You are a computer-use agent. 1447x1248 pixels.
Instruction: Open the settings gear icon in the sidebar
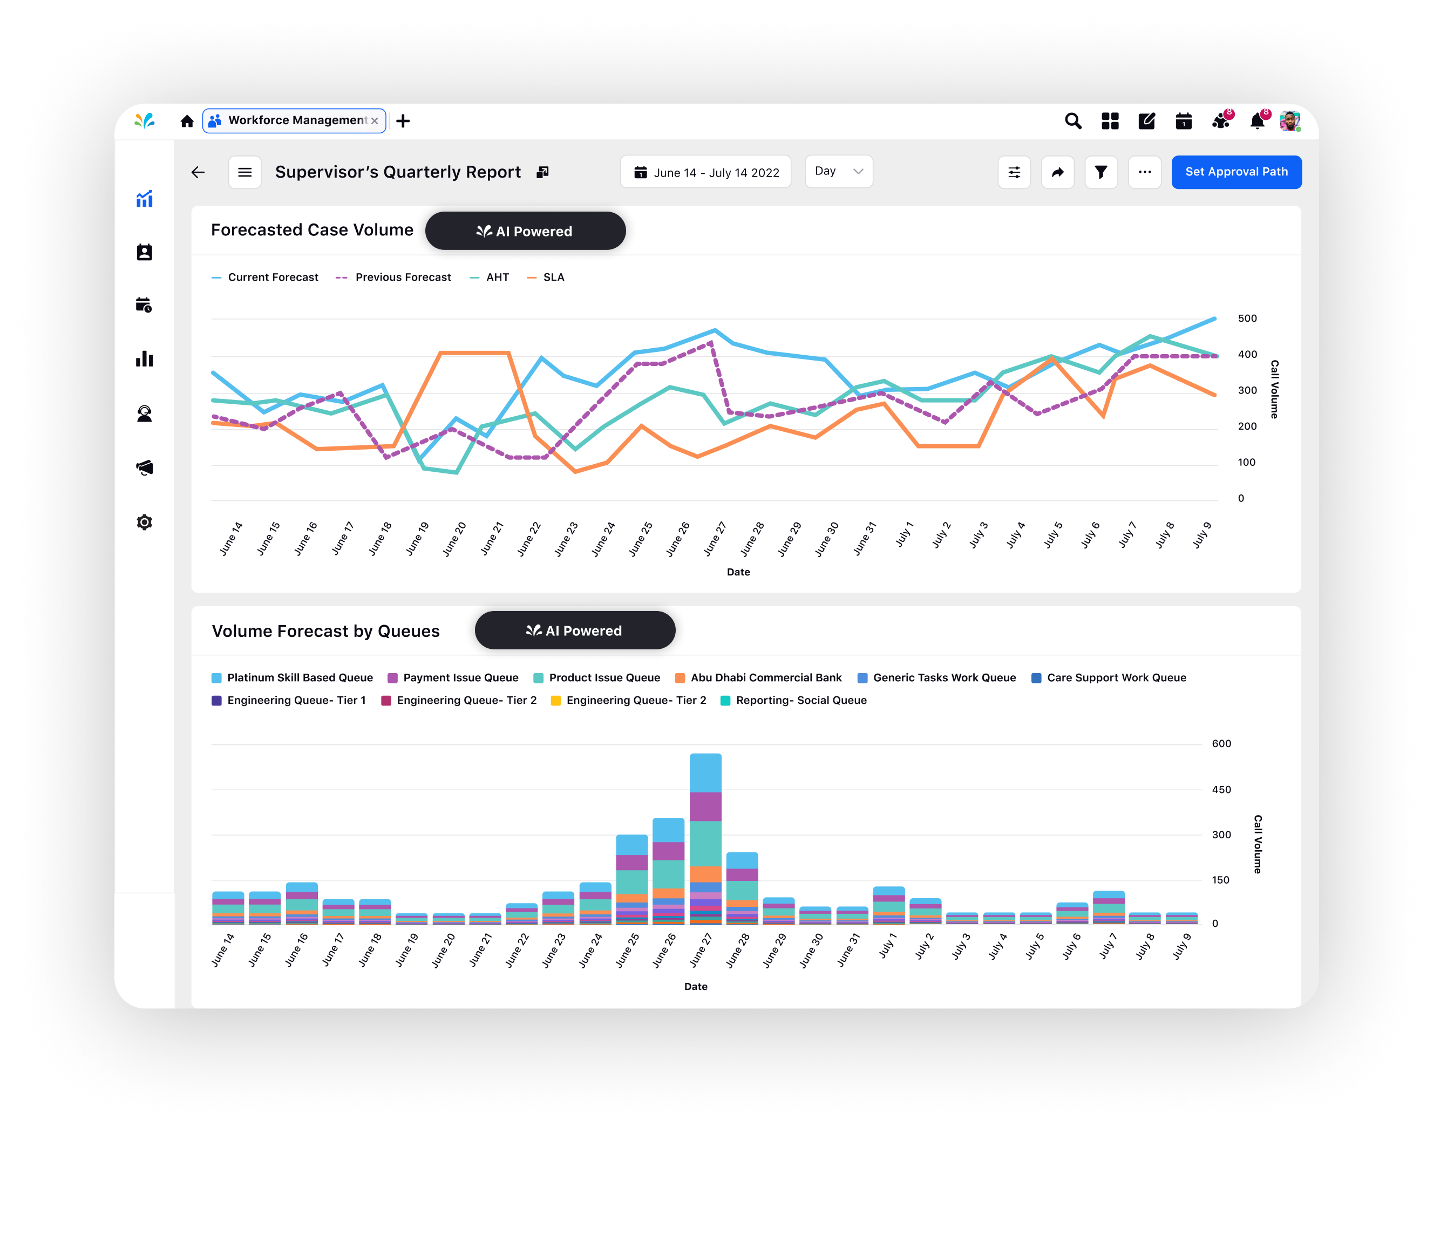[x=145, y=521]
